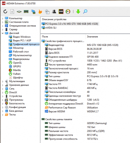Screen dimensions: 130x143
Task: Select the Устройства tree item
Action: tap(13, 96)
